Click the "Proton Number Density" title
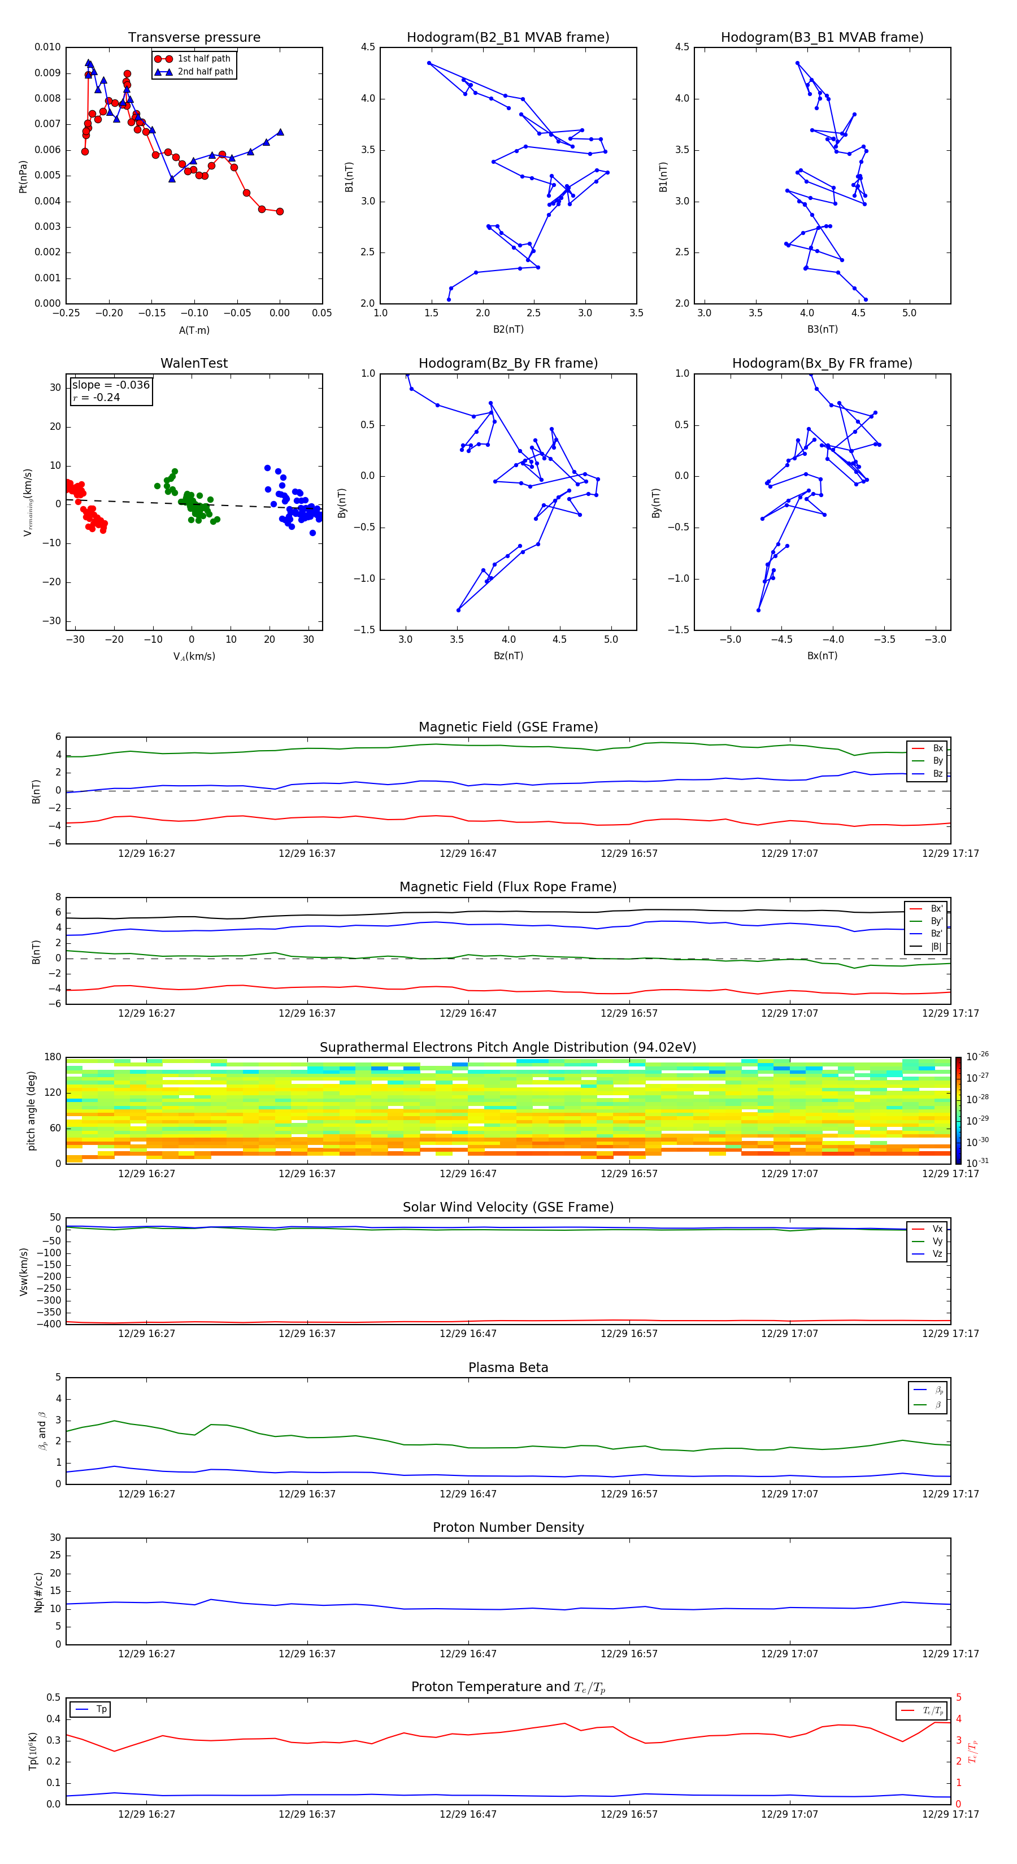 point(508,1527)
